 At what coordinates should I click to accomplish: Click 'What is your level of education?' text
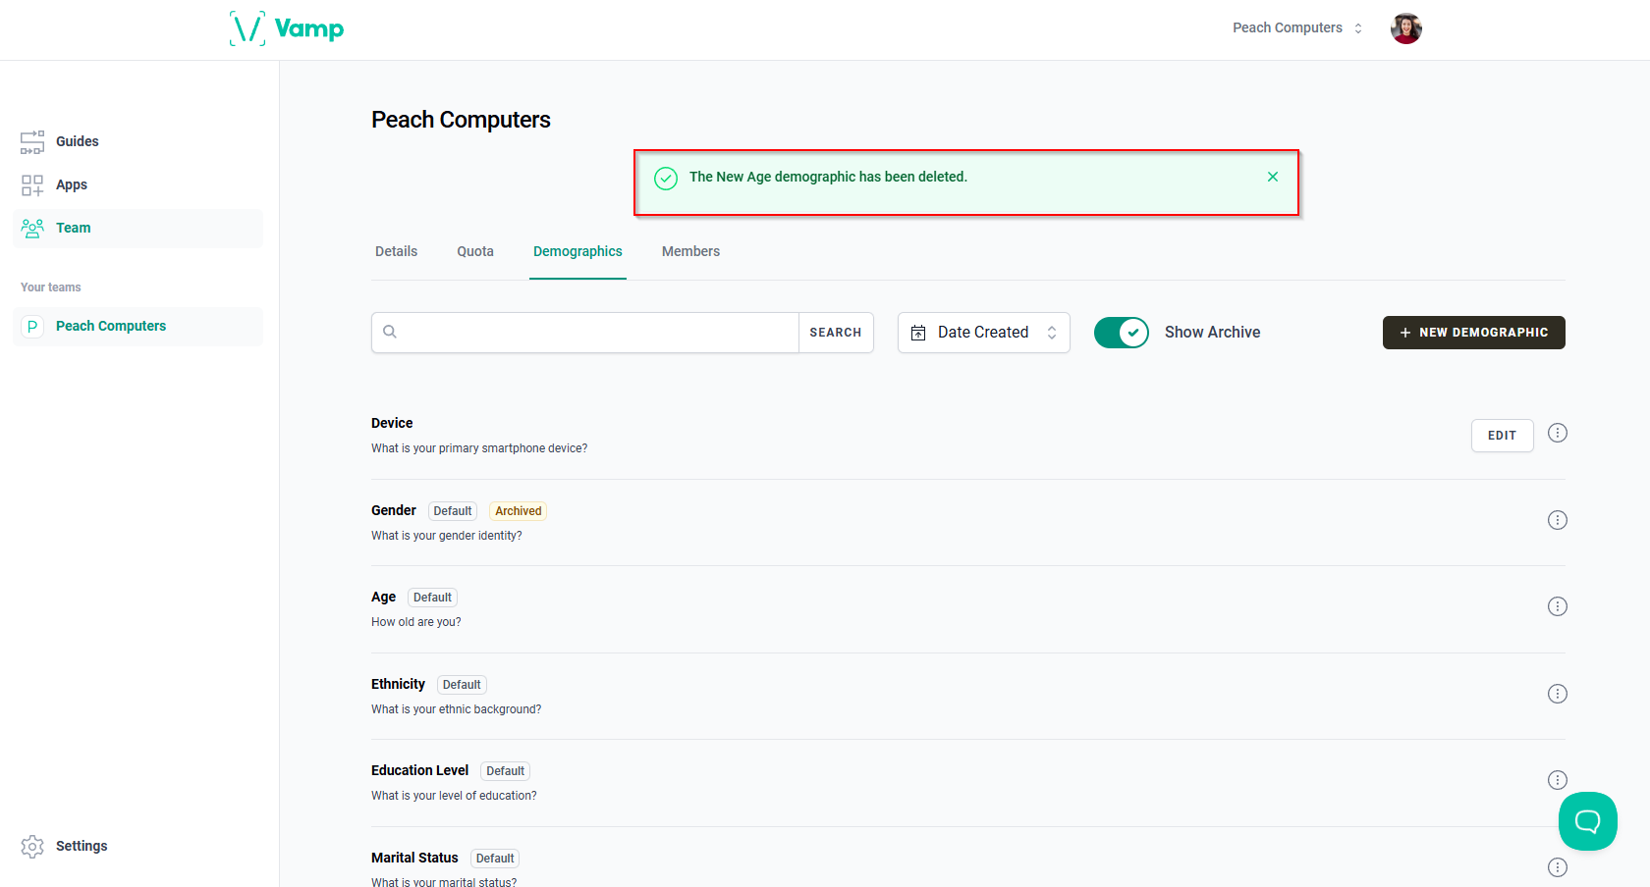coord(454,796)
